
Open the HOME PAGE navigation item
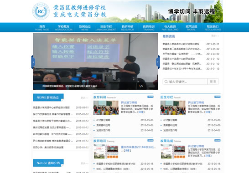[42, 28]
